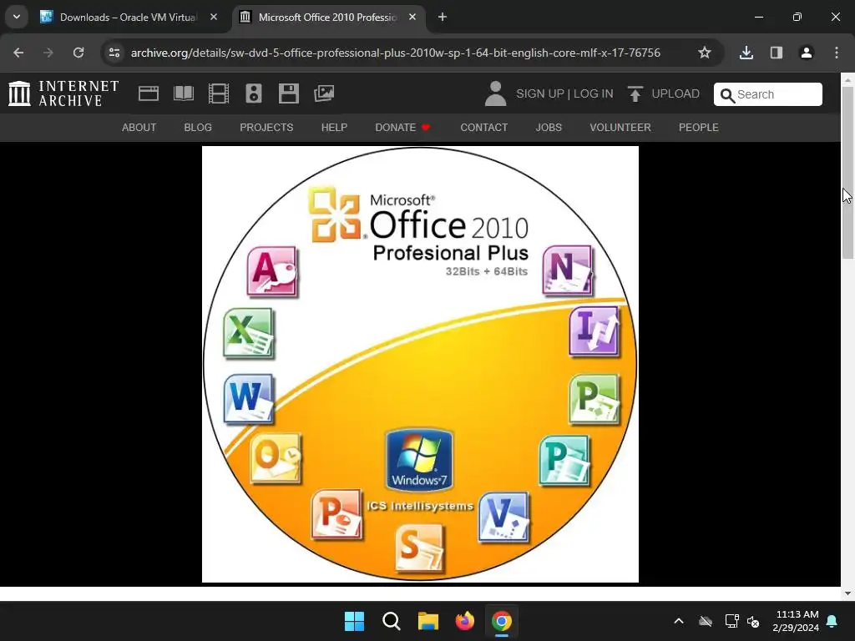Open the Texts book icon
Viewport: 855px width, 641px height.
click(x=183, y=93)
